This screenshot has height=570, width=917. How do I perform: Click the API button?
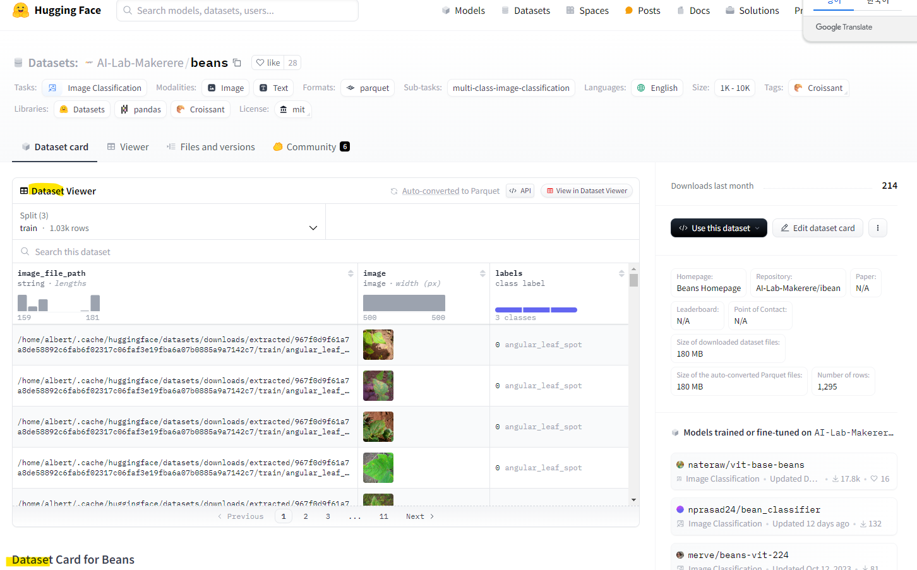[521, 191]
